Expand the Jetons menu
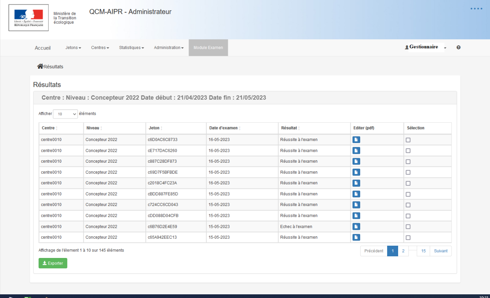490x298 pixels. pos(73,48)
